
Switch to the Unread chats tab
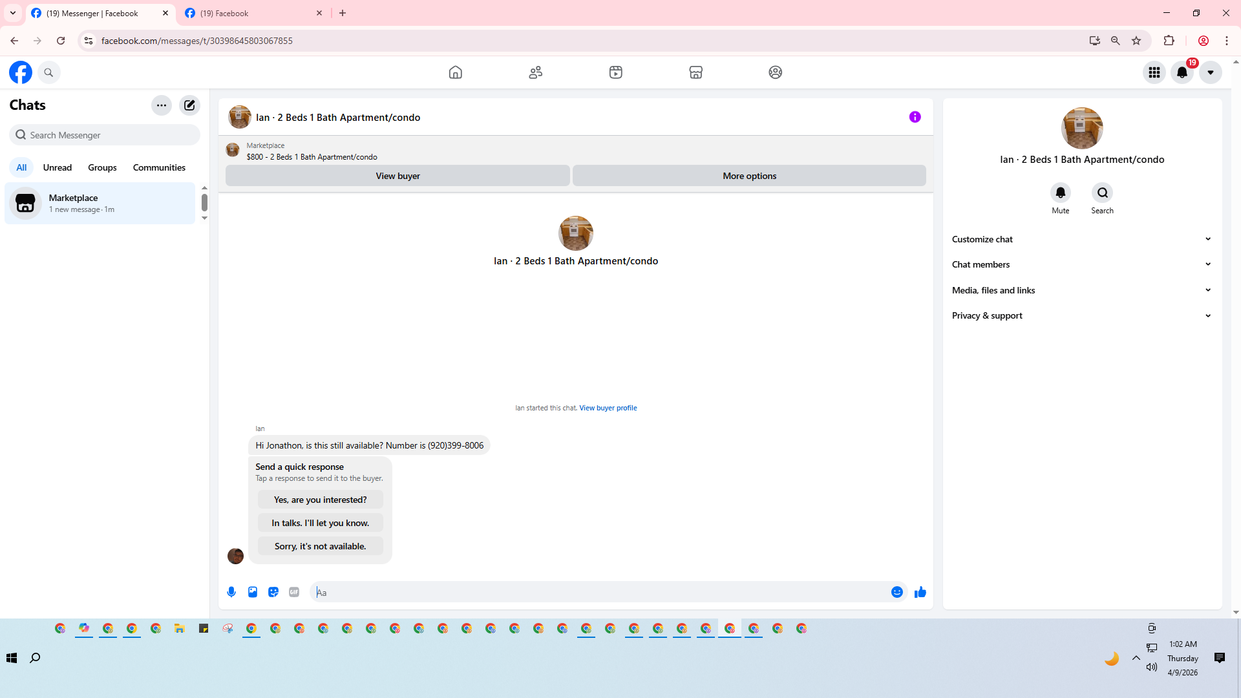[58, 167]
